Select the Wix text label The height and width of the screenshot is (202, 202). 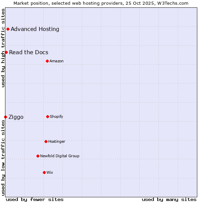50,172
